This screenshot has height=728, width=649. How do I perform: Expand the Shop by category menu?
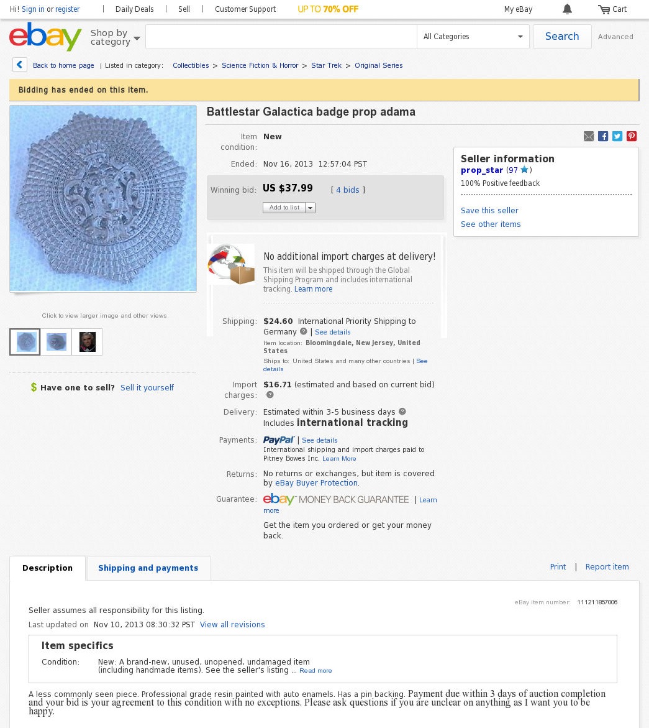[x=115, y=37]
